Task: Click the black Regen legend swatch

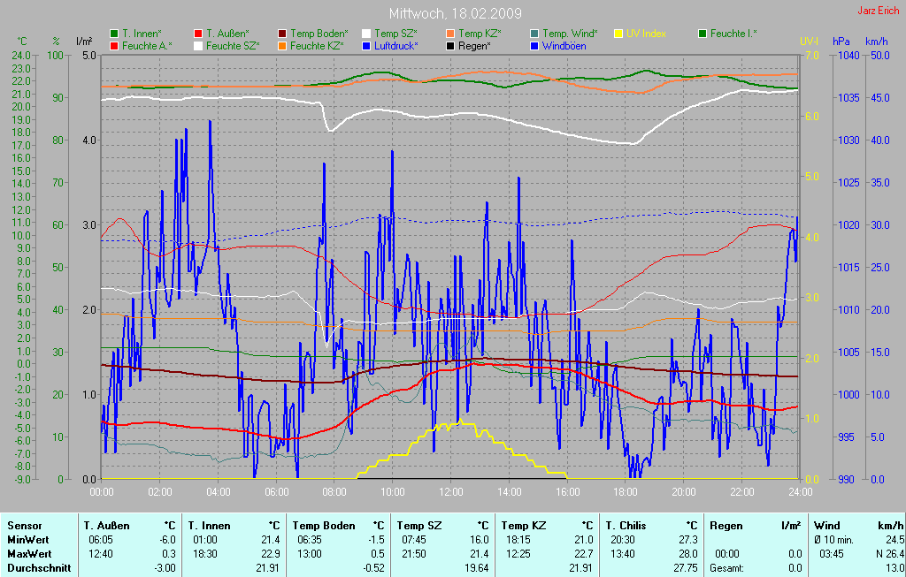Action: (450, 45)
